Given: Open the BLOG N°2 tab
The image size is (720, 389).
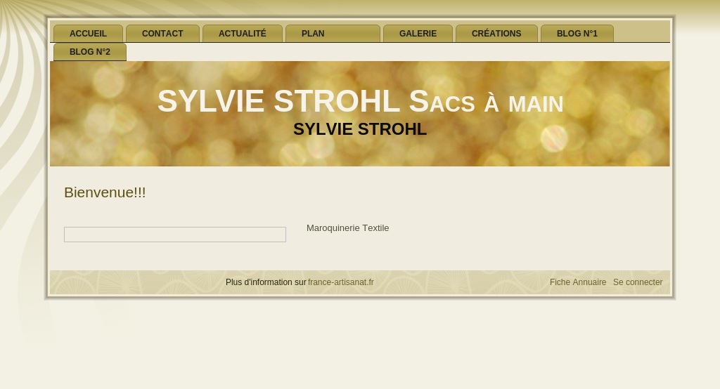Looking at the screenshot, I should pyautogui.click(x=90, y=52).
